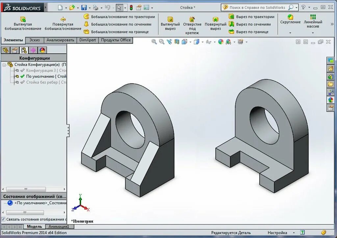The image size is (337, 238).
Task: Select the Модель bottom tab
Action: click(34, 226)
